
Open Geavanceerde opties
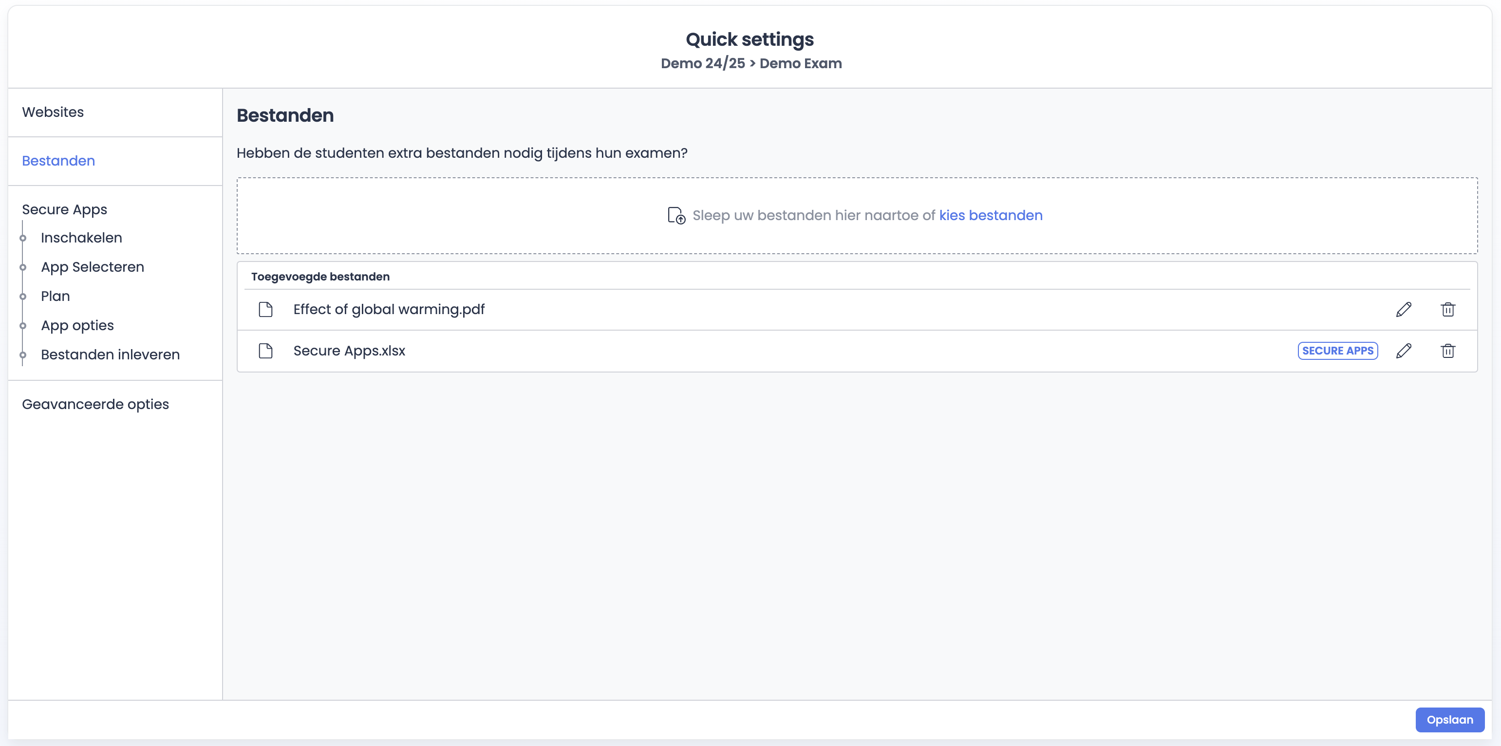click(95, 404)
